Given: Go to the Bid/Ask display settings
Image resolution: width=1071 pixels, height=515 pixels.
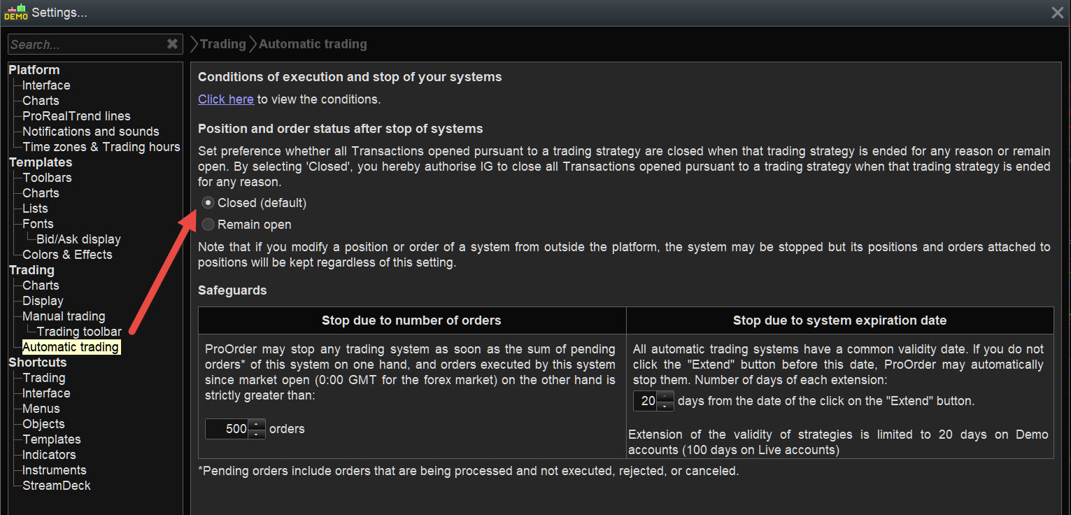Looking at the screenshot, I should (x=78, y=239).
